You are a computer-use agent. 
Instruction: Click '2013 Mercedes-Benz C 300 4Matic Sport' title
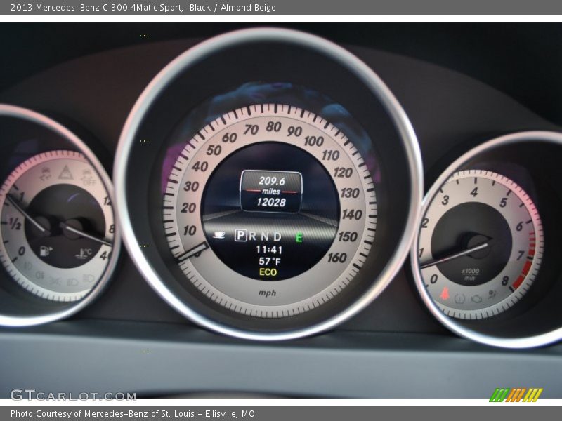(x=97, y=8)
